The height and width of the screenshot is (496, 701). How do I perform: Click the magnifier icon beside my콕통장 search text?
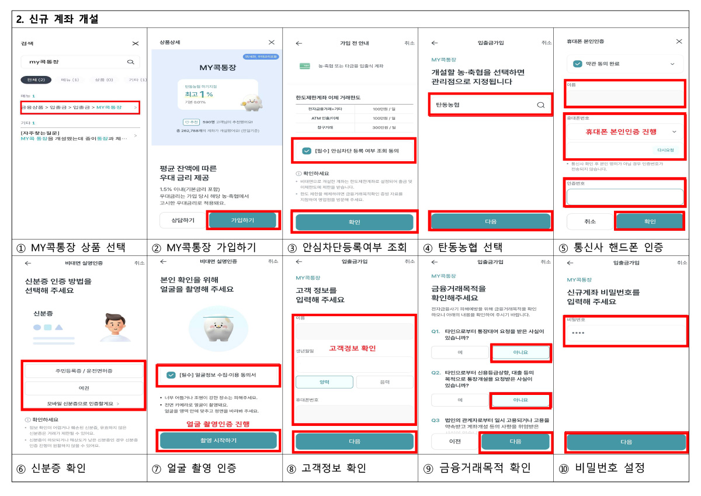[131, 62]
